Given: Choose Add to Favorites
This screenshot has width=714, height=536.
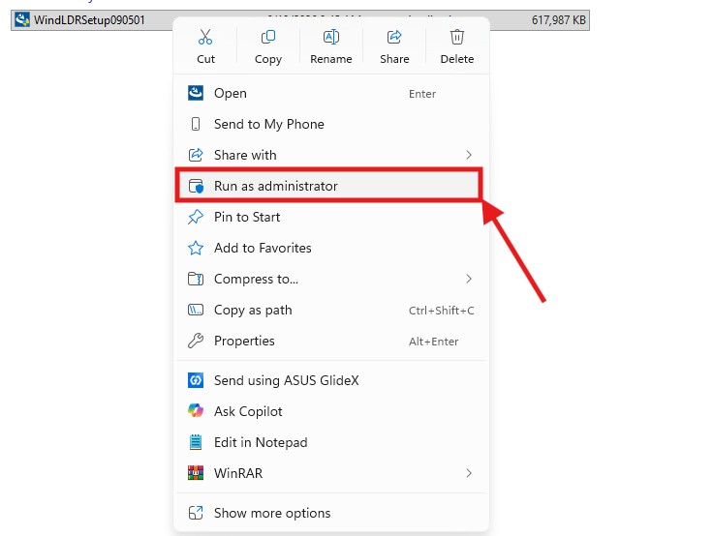Looking at the screenshot, I should click(331, 248).
